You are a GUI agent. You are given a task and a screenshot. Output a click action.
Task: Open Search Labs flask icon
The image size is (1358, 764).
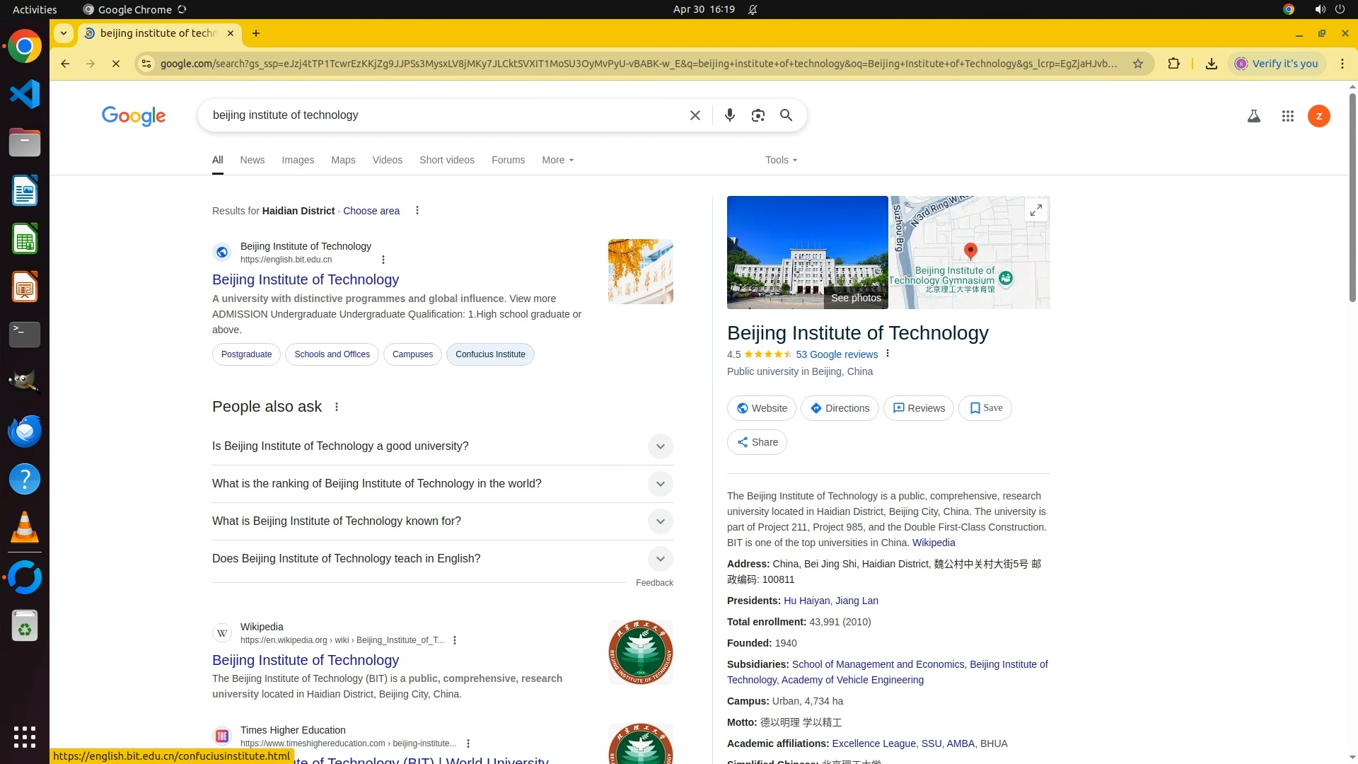1253,116
